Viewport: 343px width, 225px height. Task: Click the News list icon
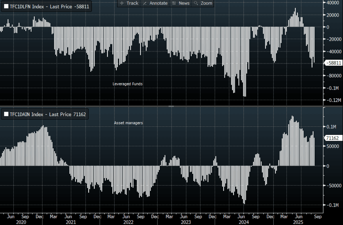(174, 3)
